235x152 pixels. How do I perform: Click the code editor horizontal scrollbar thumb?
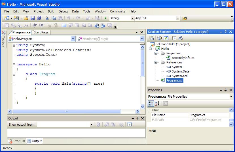click(67, 112)
